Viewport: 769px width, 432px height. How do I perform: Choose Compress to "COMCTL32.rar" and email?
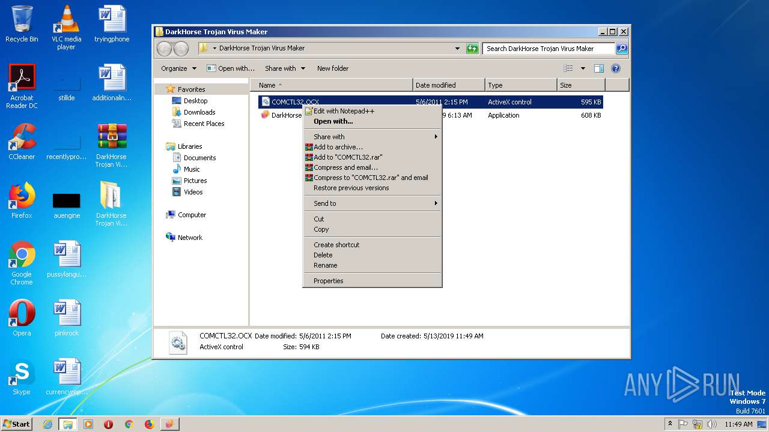click(x=372, y=178)
